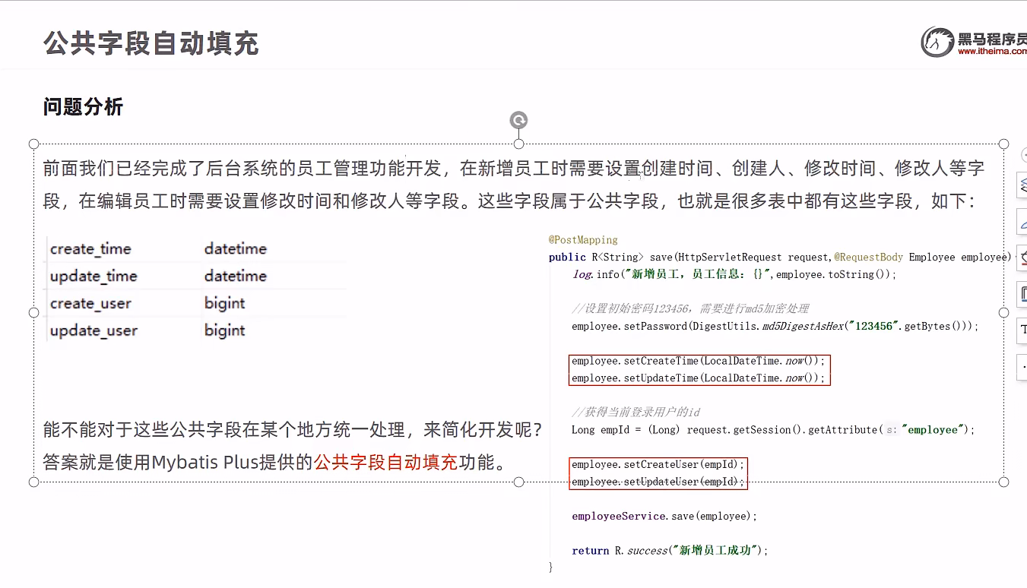
Task: Select the bottom-right corner handle of the text box
Action: [1003, 482]
